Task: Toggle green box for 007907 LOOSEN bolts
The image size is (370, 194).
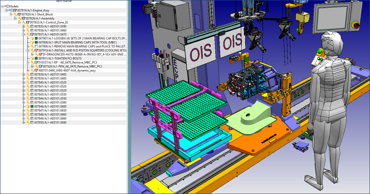Action: [x=36, y=38]
